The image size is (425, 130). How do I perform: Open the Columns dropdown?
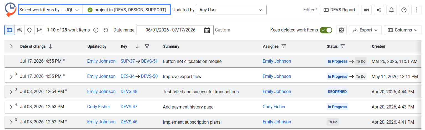coord(403,30)
